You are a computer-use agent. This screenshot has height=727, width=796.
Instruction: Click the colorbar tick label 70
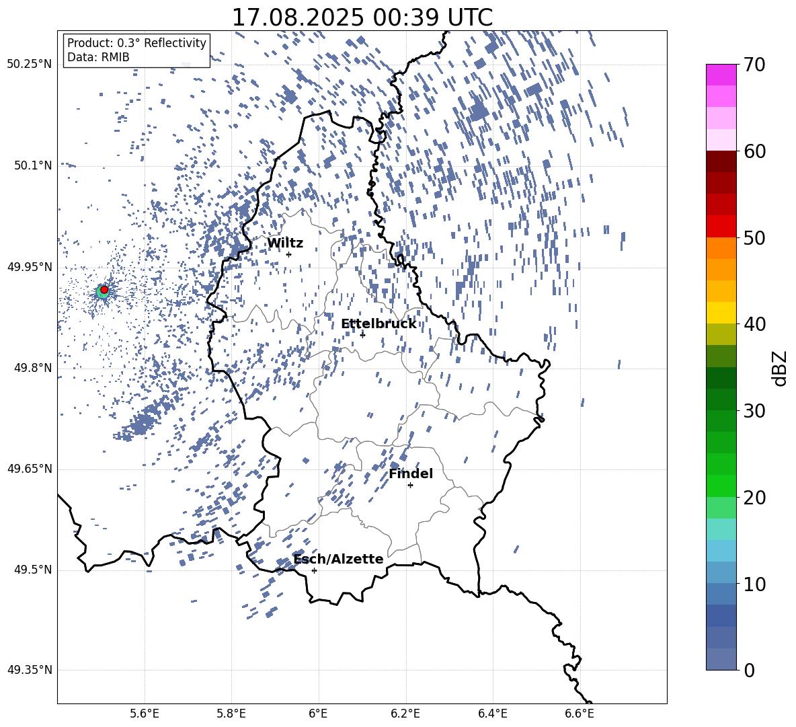(x=754, y=65)
